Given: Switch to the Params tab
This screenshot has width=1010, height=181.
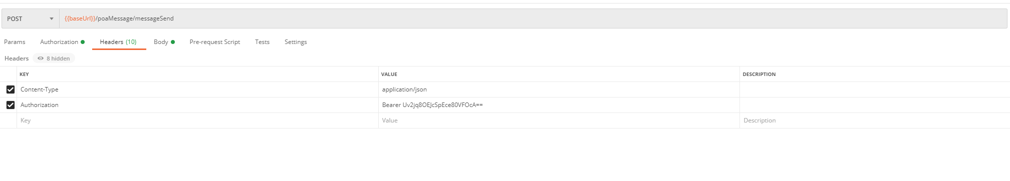Looking at the screenshot, I should point(15,42).
